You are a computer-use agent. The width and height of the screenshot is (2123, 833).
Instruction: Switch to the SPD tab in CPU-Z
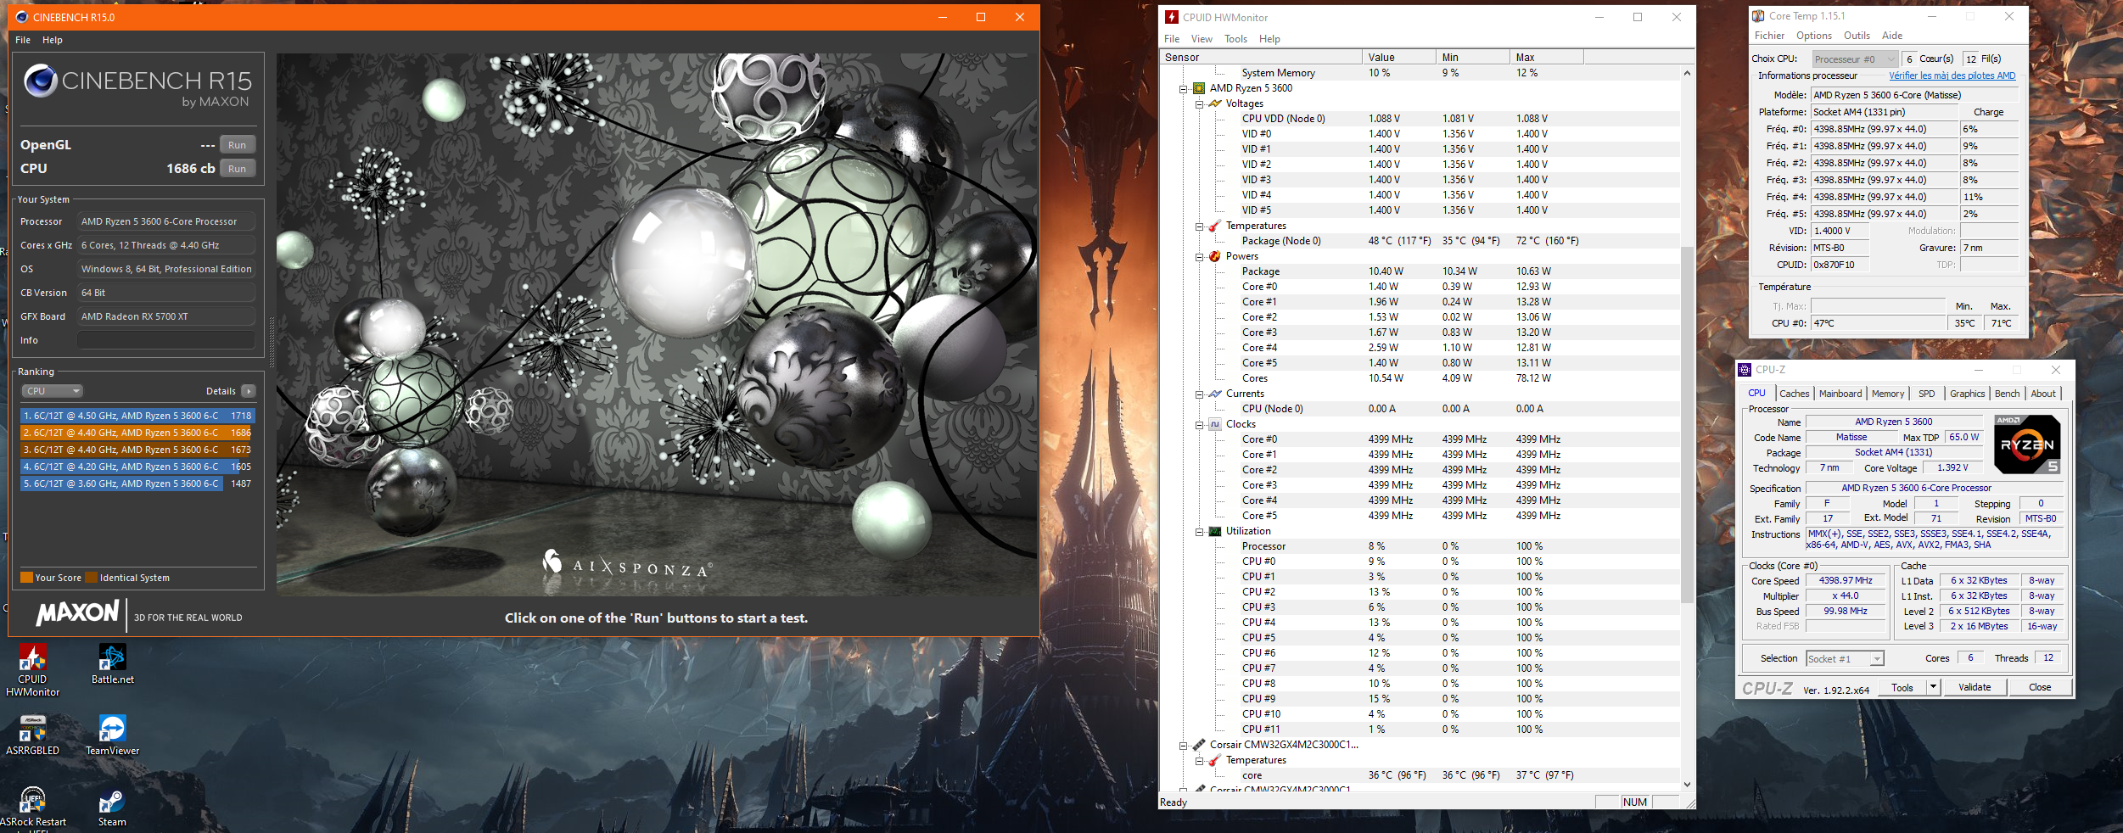1927,394
